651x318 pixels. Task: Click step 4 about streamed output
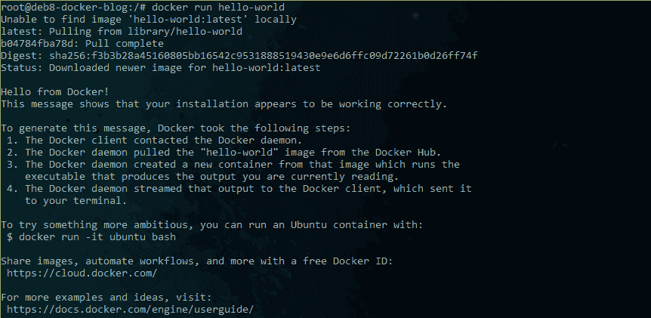click(239, 194)
